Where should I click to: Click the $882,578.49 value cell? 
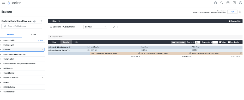pyautogui.click(x=217, y=56)
